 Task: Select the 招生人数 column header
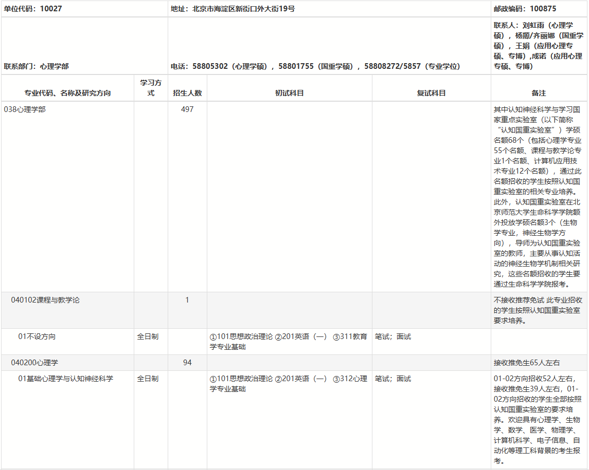pos(187,93)
